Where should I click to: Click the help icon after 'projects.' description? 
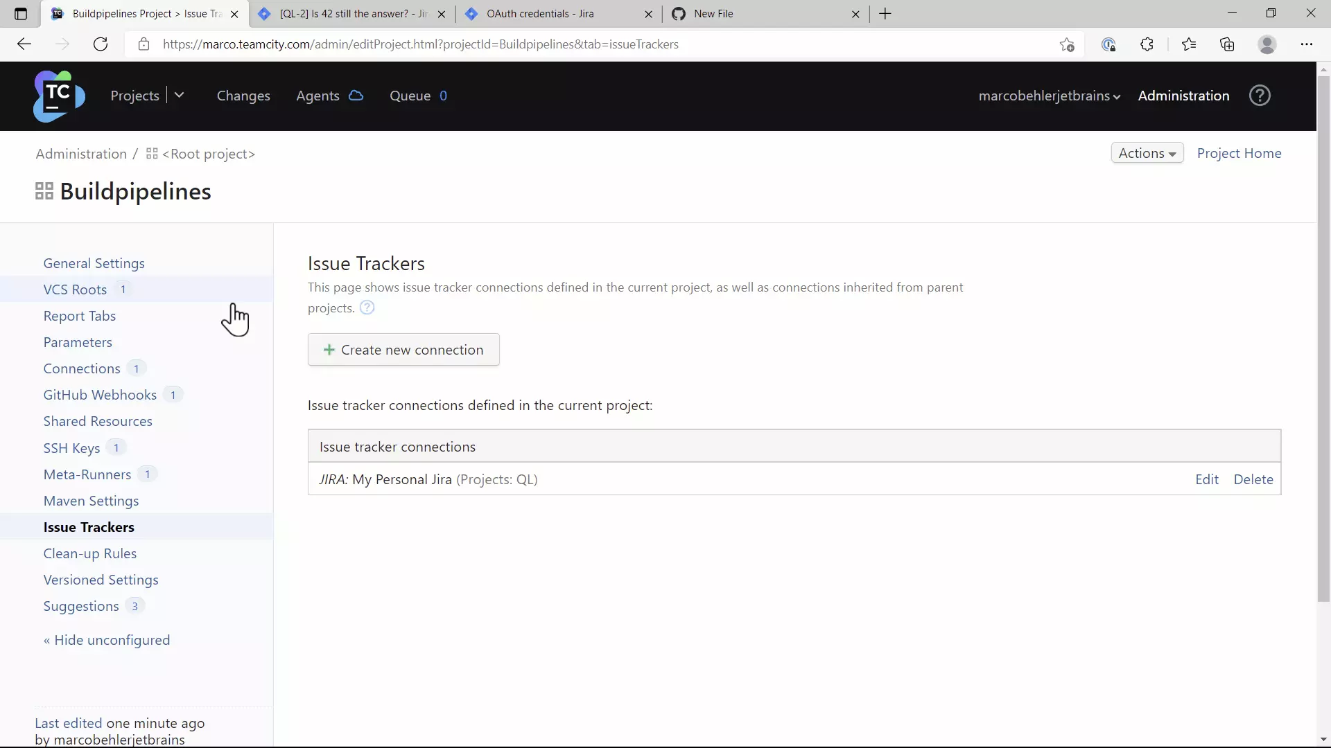coord(367,308)
